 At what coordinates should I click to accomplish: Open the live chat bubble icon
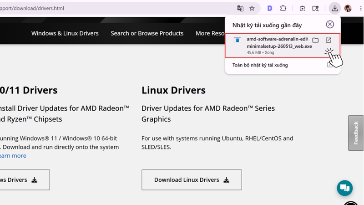click(345, 188)
